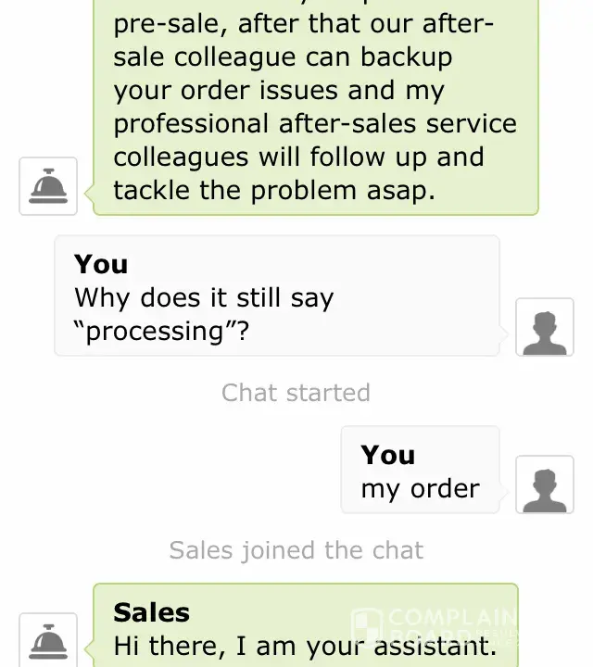Select the green after-sales colleague message bubble
Image resolution: width=593 pixels, height=667 pixels.
click(315, 107)
